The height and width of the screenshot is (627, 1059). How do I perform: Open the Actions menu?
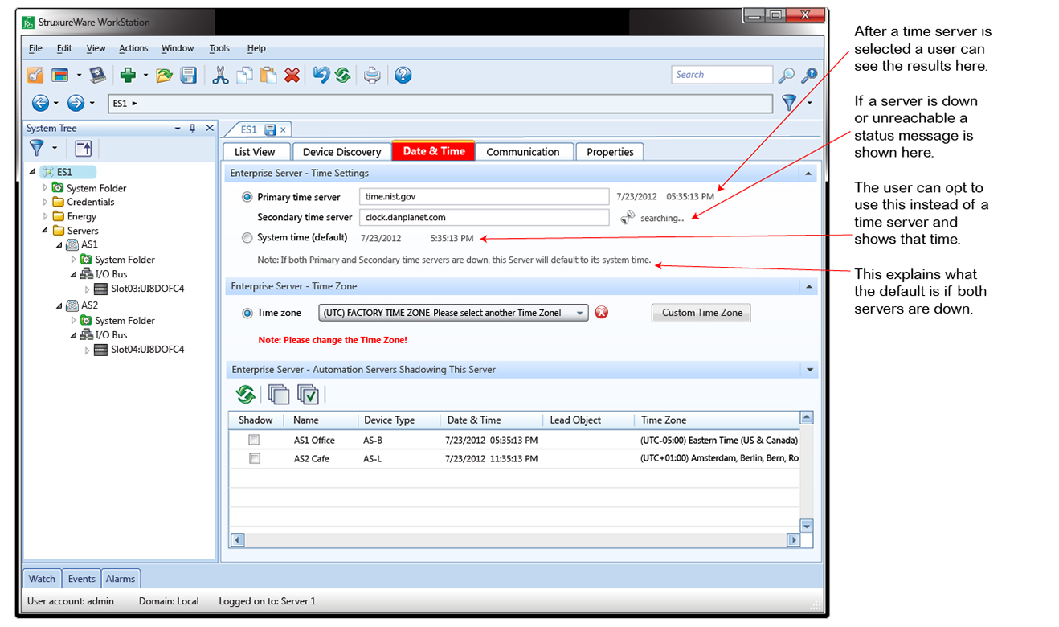click(x=133, y=48)
